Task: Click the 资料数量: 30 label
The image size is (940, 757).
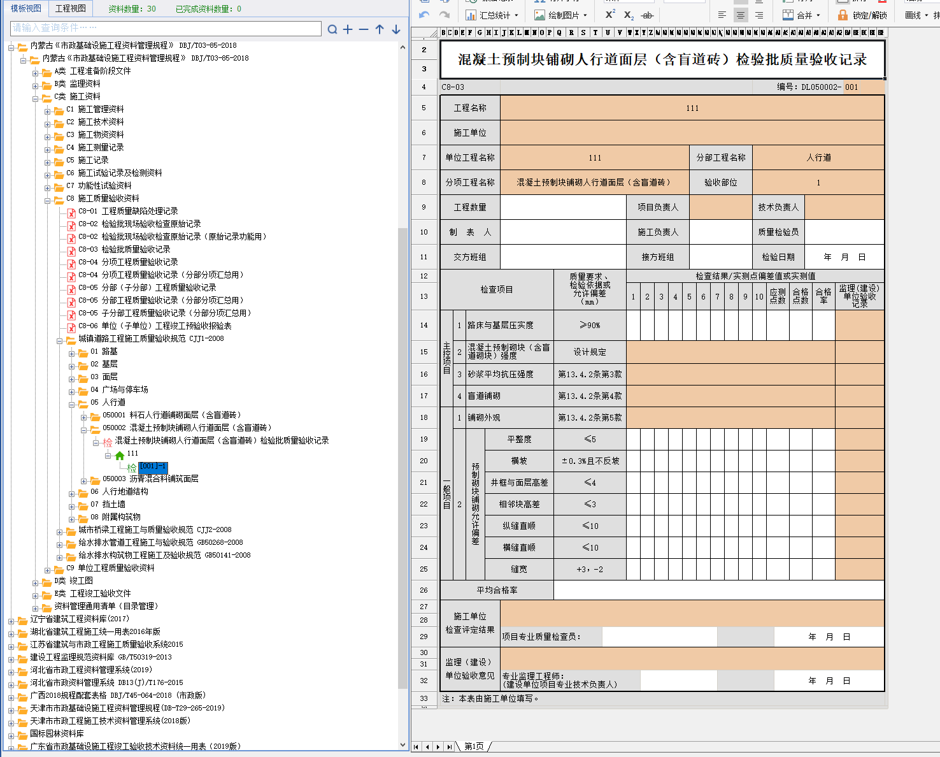Action: [132, 9]
